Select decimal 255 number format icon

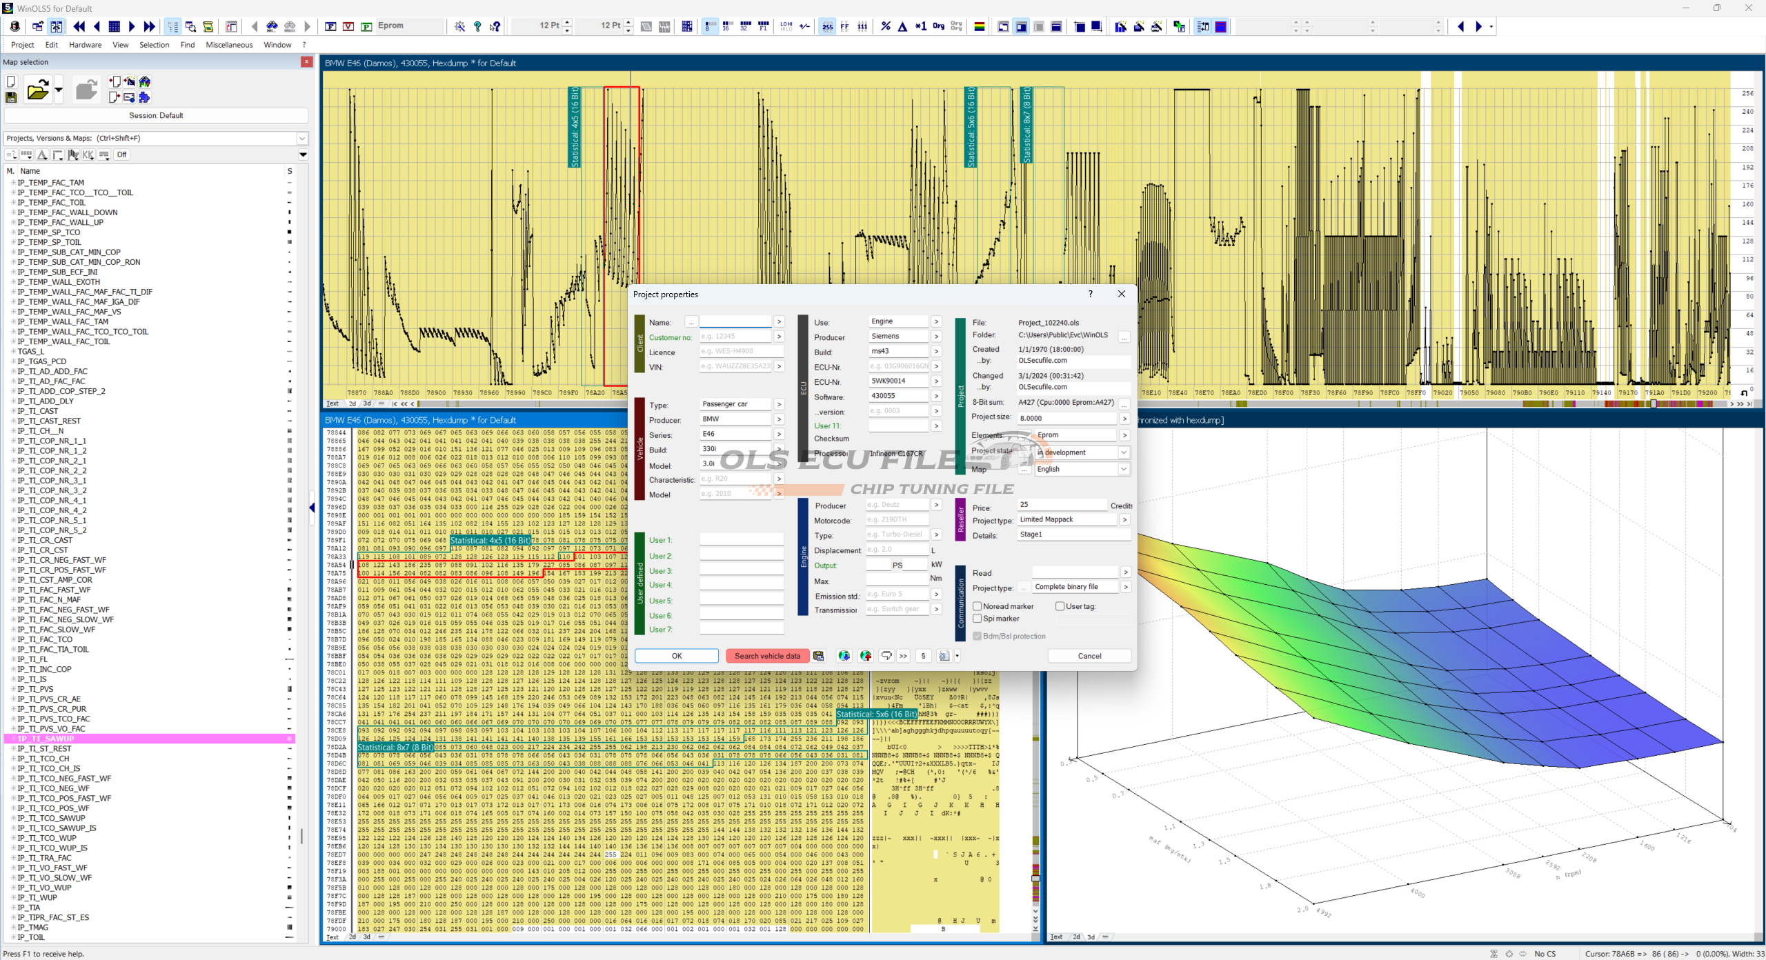[x=827, y=26]
